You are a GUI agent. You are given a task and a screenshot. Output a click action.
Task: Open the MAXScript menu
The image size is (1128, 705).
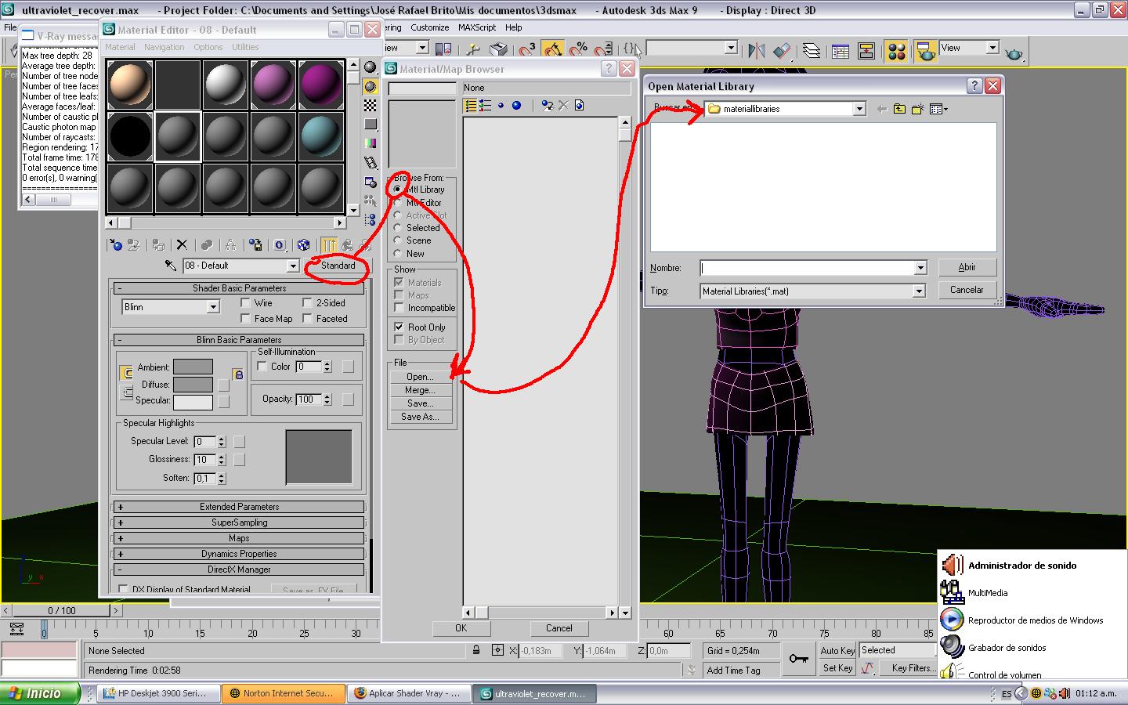click(x=477, y=27)
